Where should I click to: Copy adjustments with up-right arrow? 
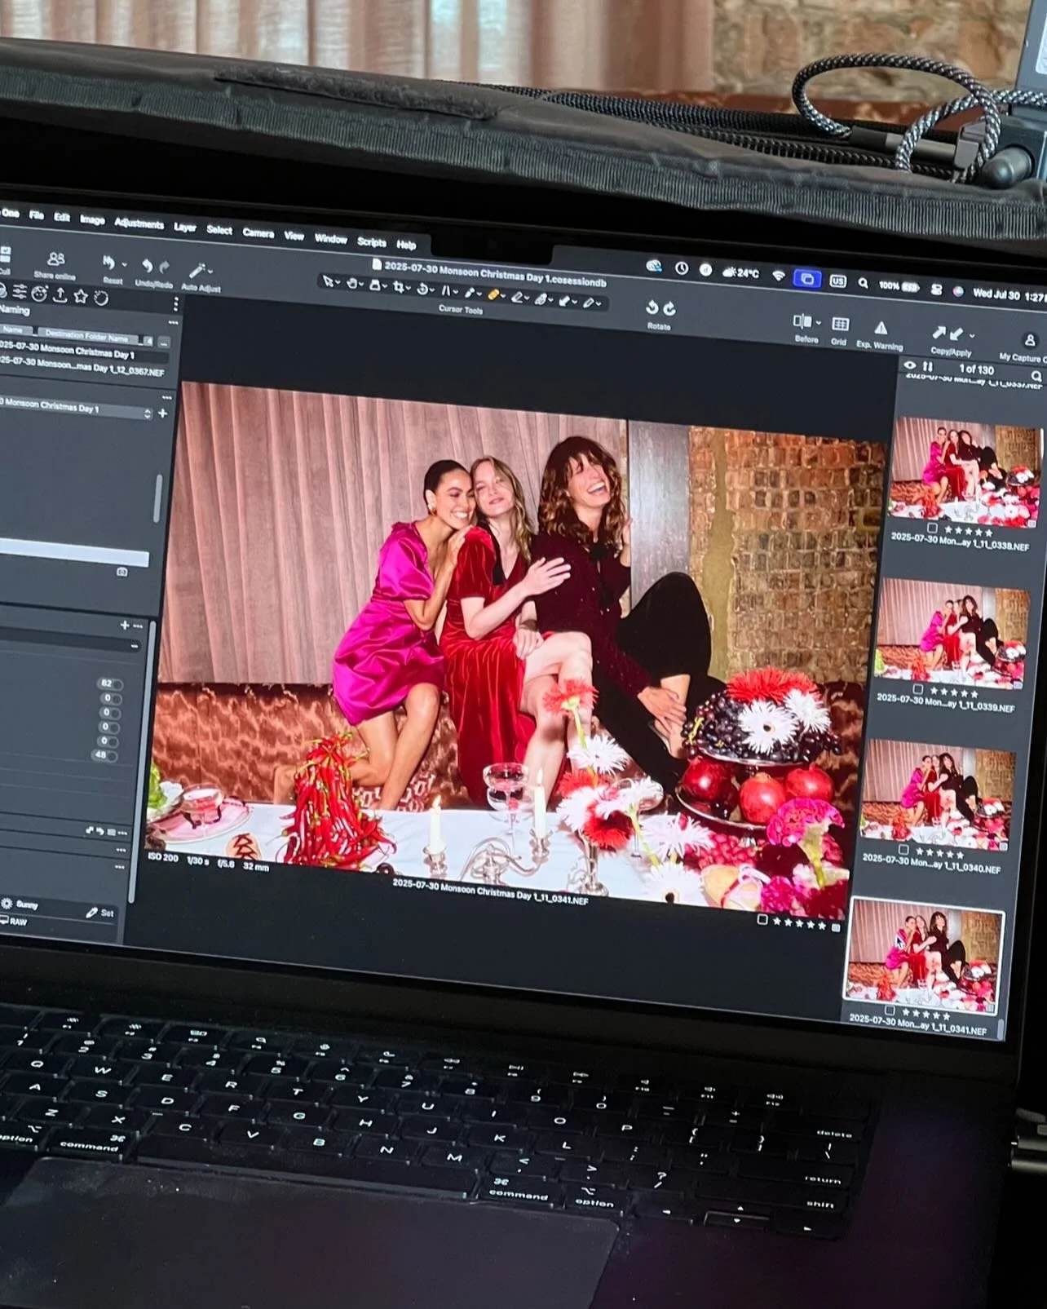pos(939,333)
